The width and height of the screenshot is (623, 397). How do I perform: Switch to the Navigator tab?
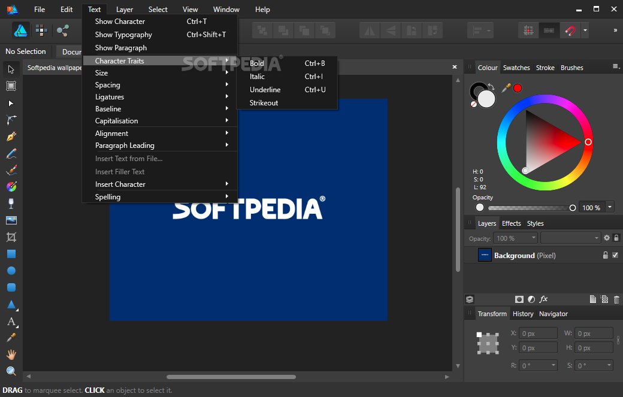tap(553, 314)
